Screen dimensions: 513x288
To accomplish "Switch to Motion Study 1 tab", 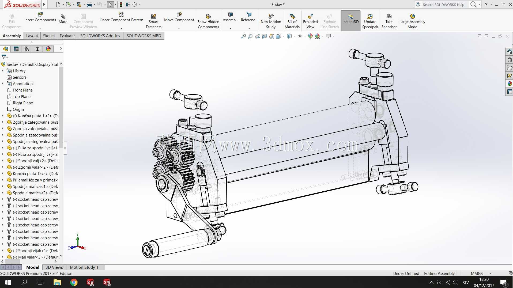I will tap(84, 267).
